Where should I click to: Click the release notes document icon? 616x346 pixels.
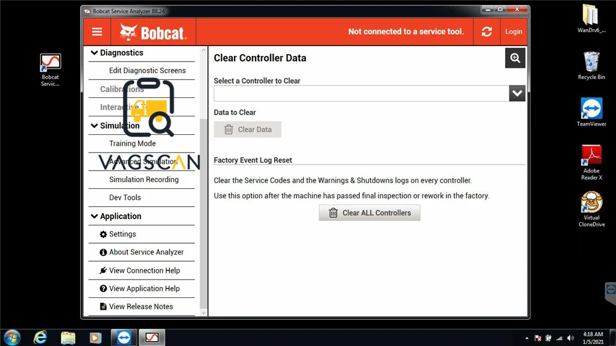click(103, 307)
